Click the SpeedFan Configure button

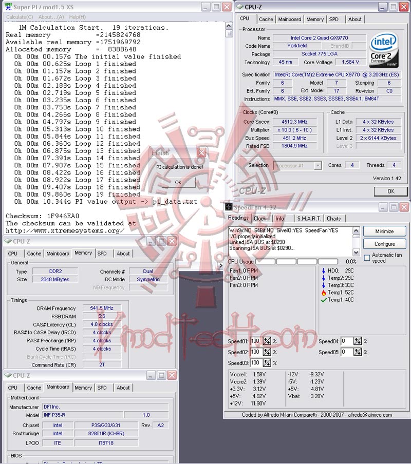[384, 244]
